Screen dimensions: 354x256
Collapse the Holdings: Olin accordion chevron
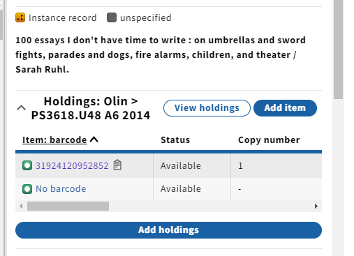[x=21, y=108]
